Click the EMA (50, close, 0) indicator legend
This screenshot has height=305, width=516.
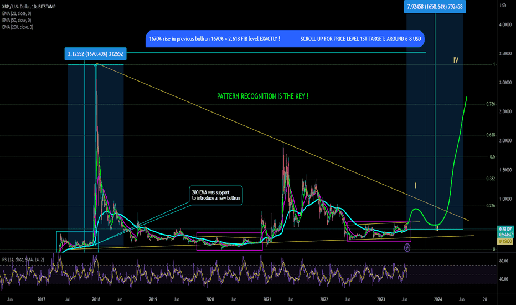point(17,20)
